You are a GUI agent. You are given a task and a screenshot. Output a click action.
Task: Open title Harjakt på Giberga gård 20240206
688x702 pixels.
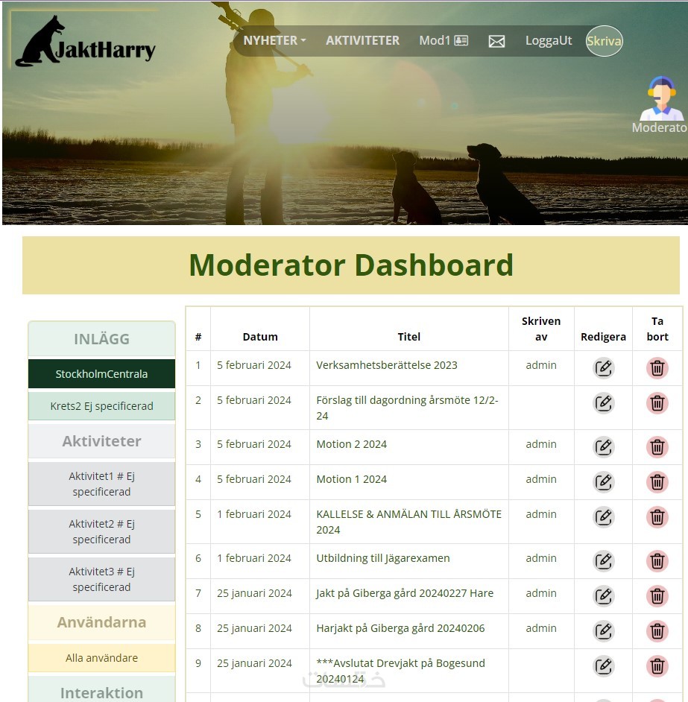(x=400, y=628)
